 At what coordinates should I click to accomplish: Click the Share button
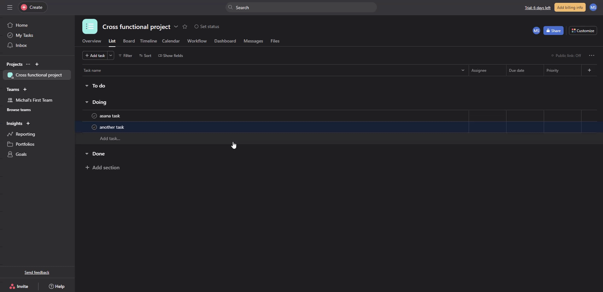click(553, 31)
